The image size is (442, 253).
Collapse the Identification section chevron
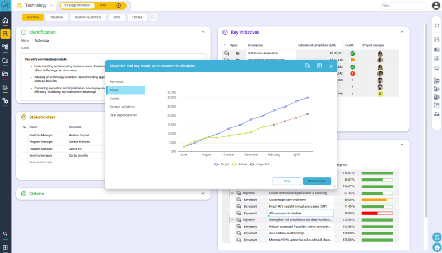point(203,32)
